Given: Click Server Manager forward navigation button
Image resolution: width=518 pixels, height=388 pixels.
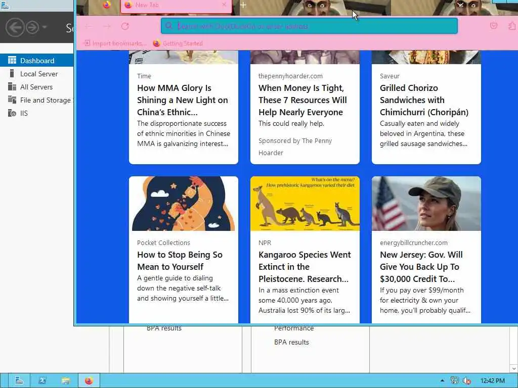Looking at the screenshot, I should pos(32,27).
